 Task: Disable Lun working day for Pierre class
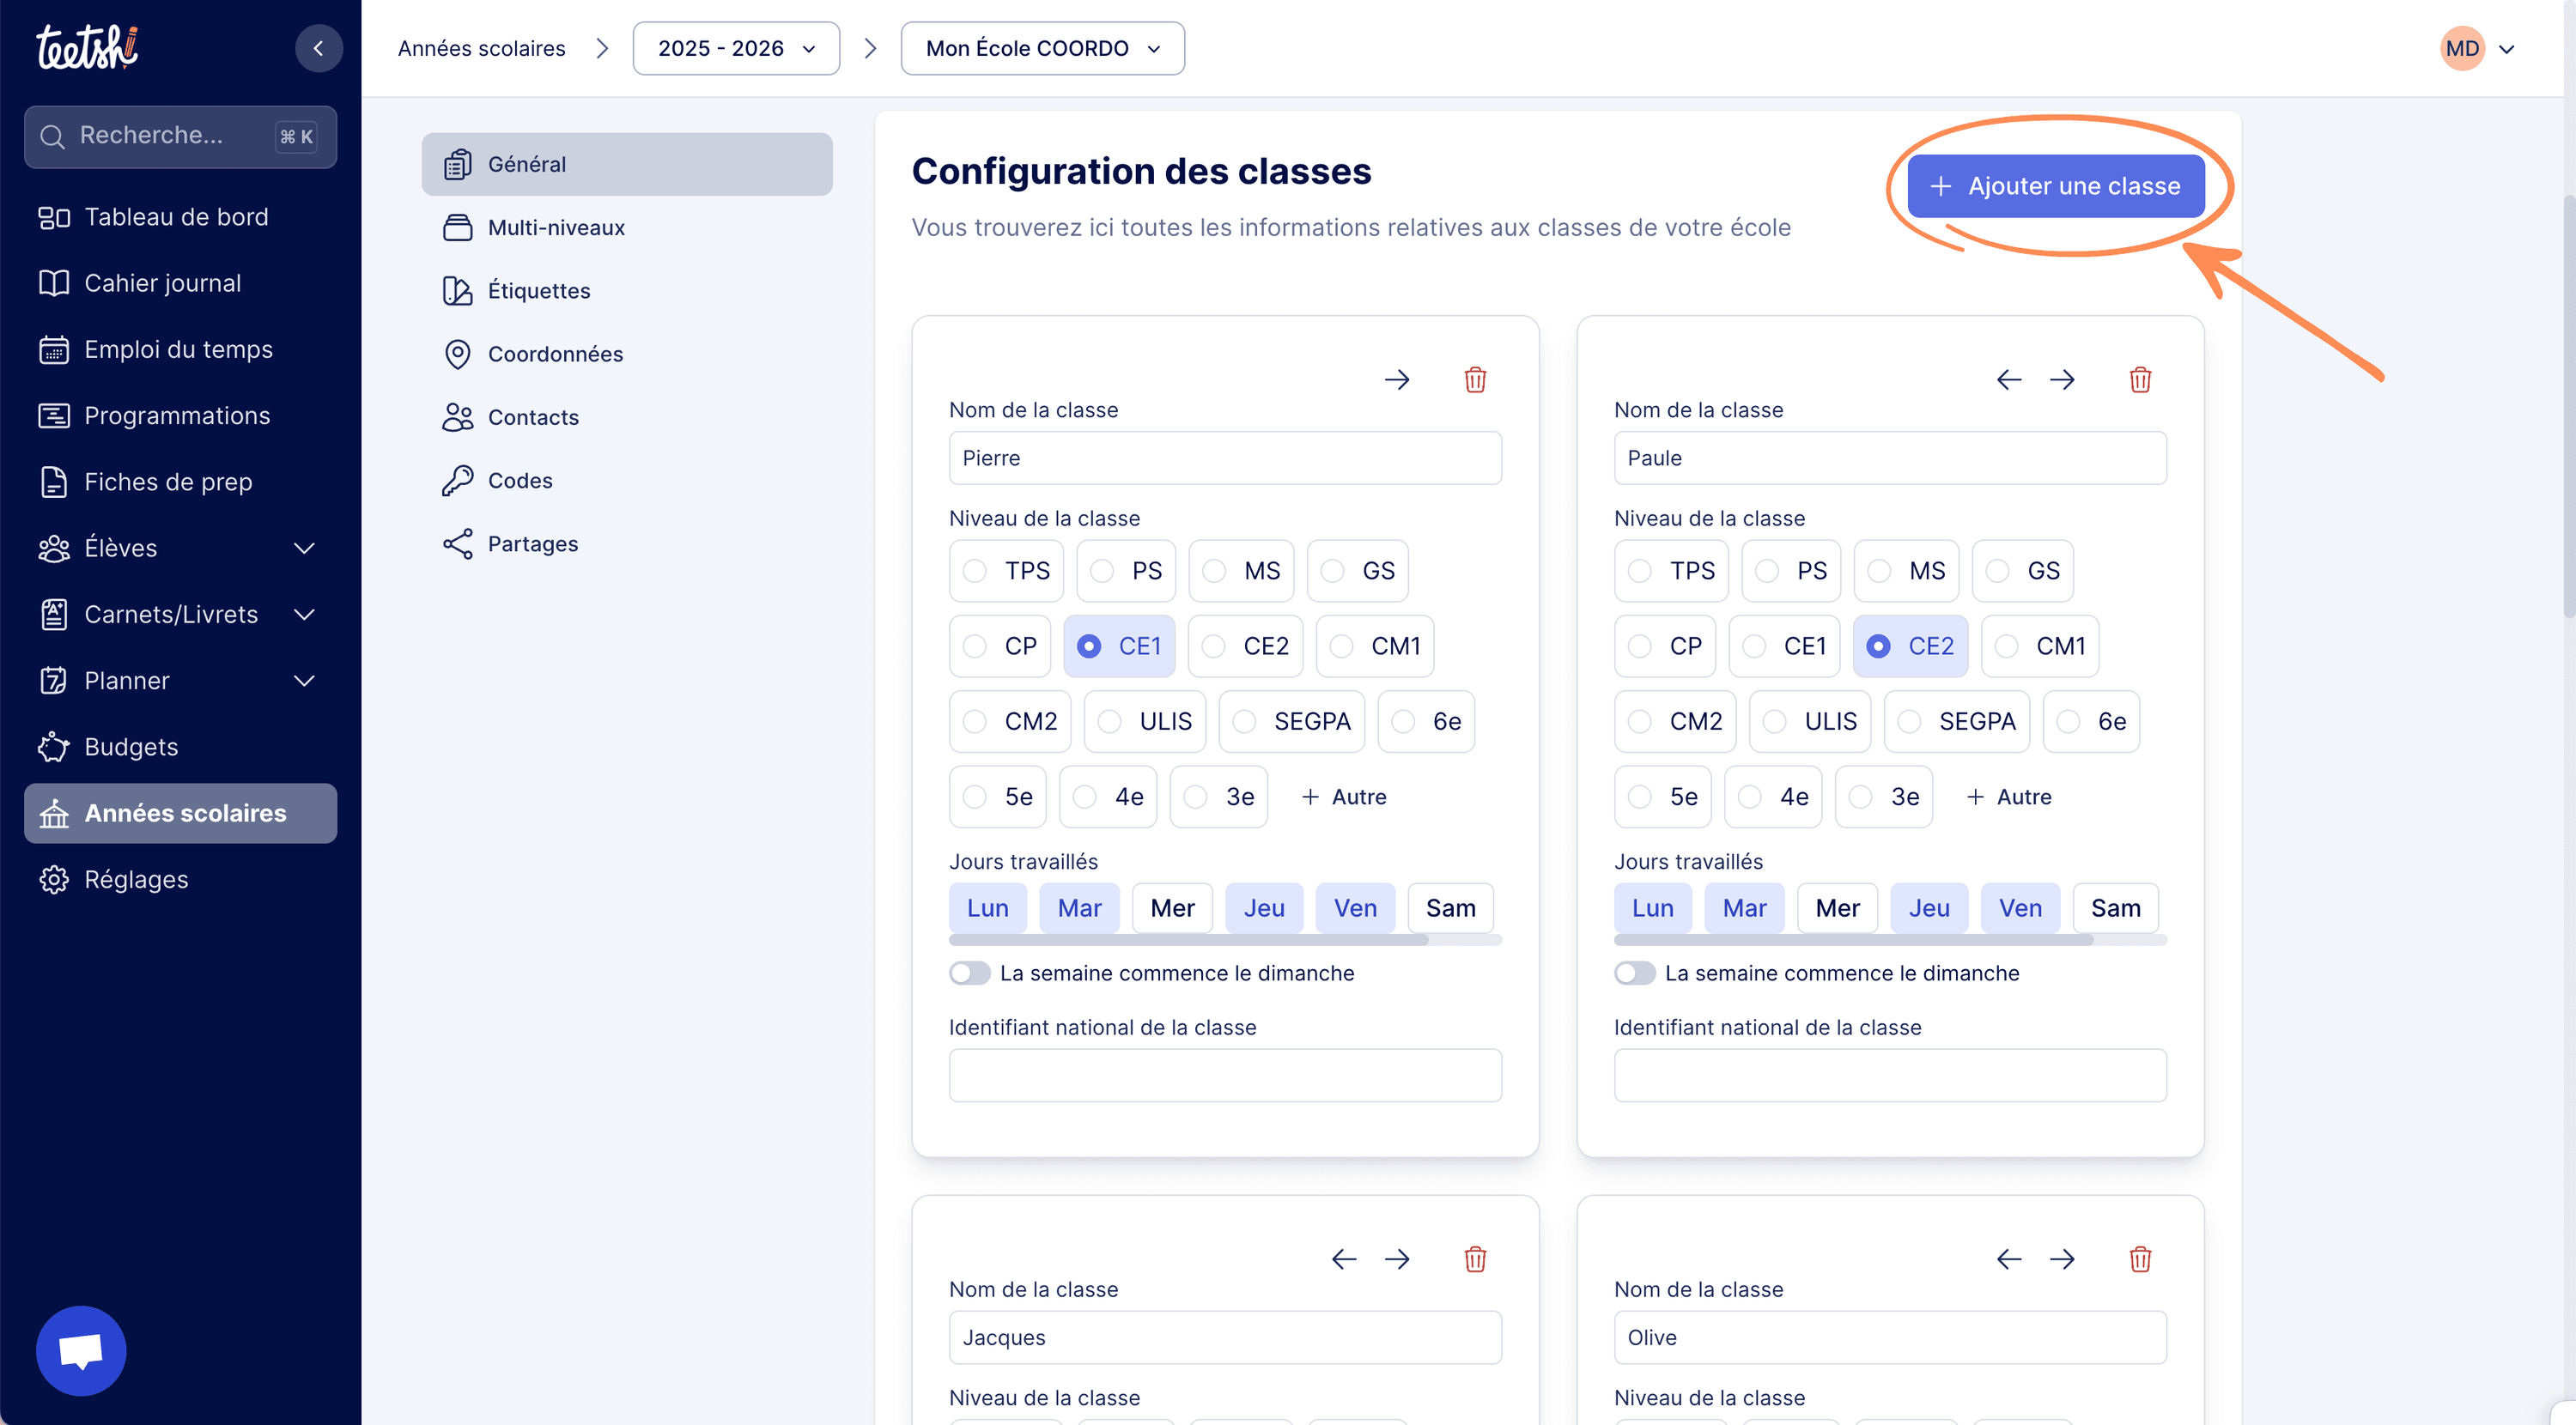987,908
